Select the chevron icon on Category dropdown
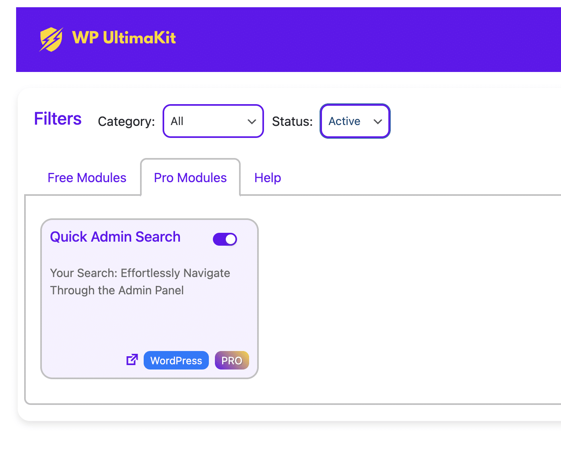 click(252, 121)
